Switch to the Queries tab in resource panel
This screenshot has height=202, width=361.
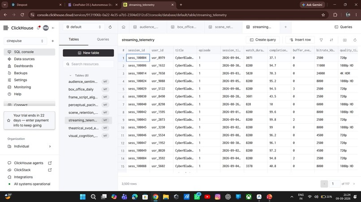pos(103,39)
